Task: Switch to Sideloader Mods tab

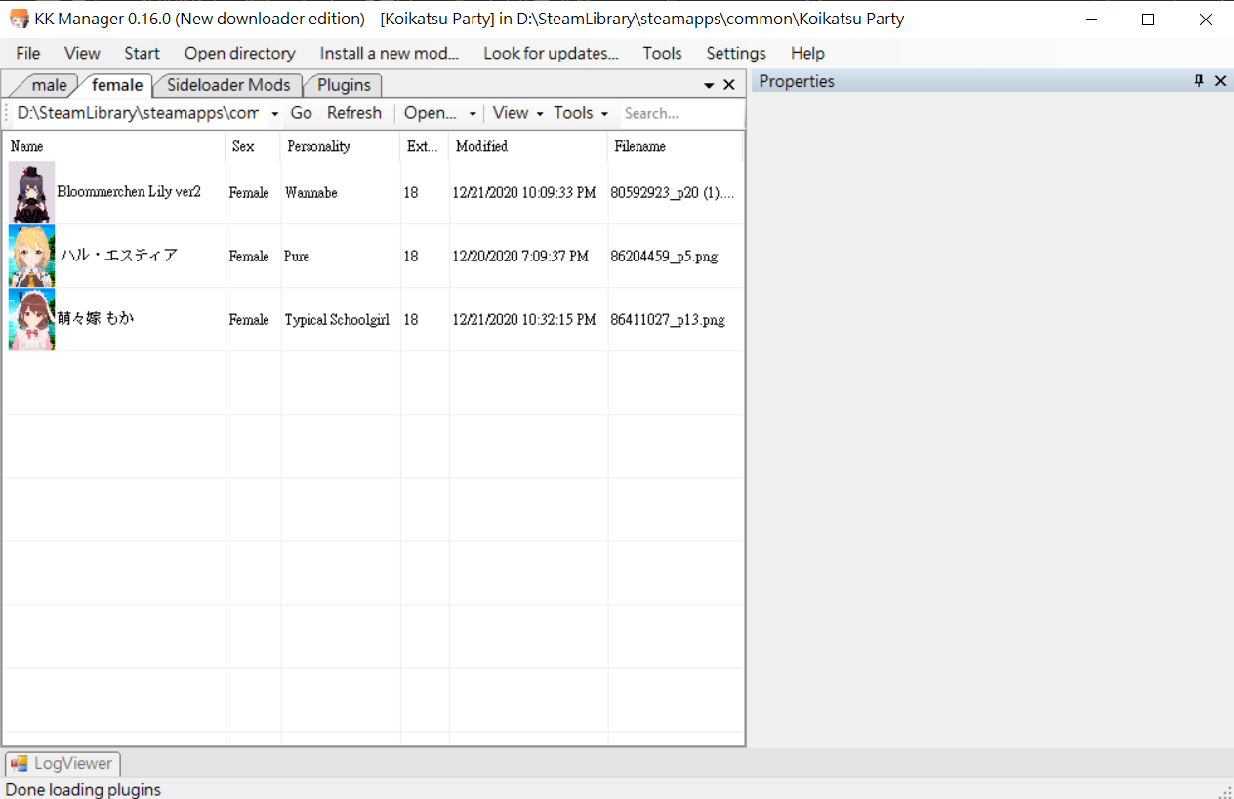Action: tap(228, 85)
